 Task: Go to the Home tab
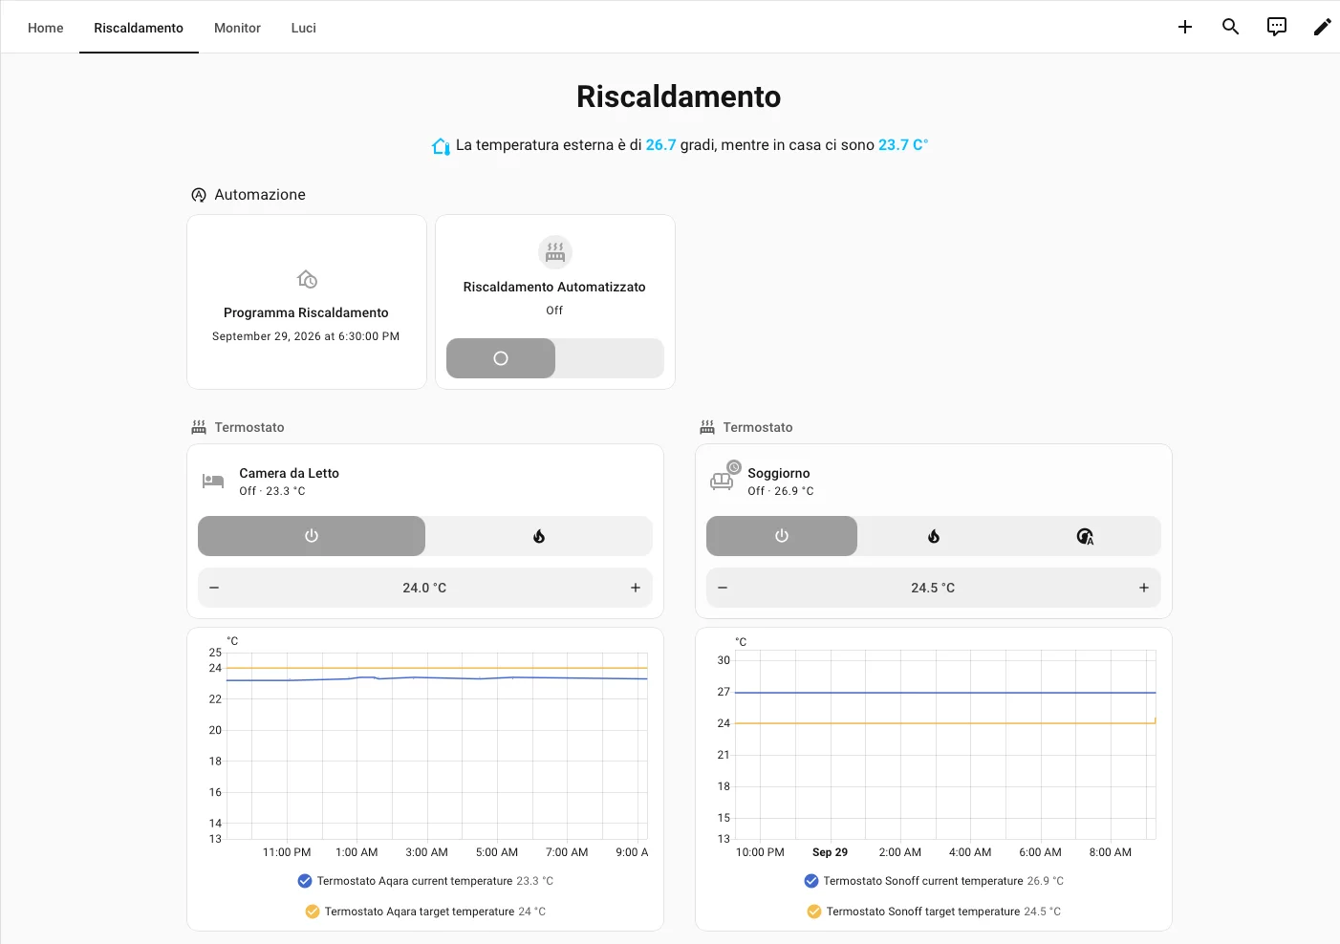pyautogui.click(x=46, y=28)
